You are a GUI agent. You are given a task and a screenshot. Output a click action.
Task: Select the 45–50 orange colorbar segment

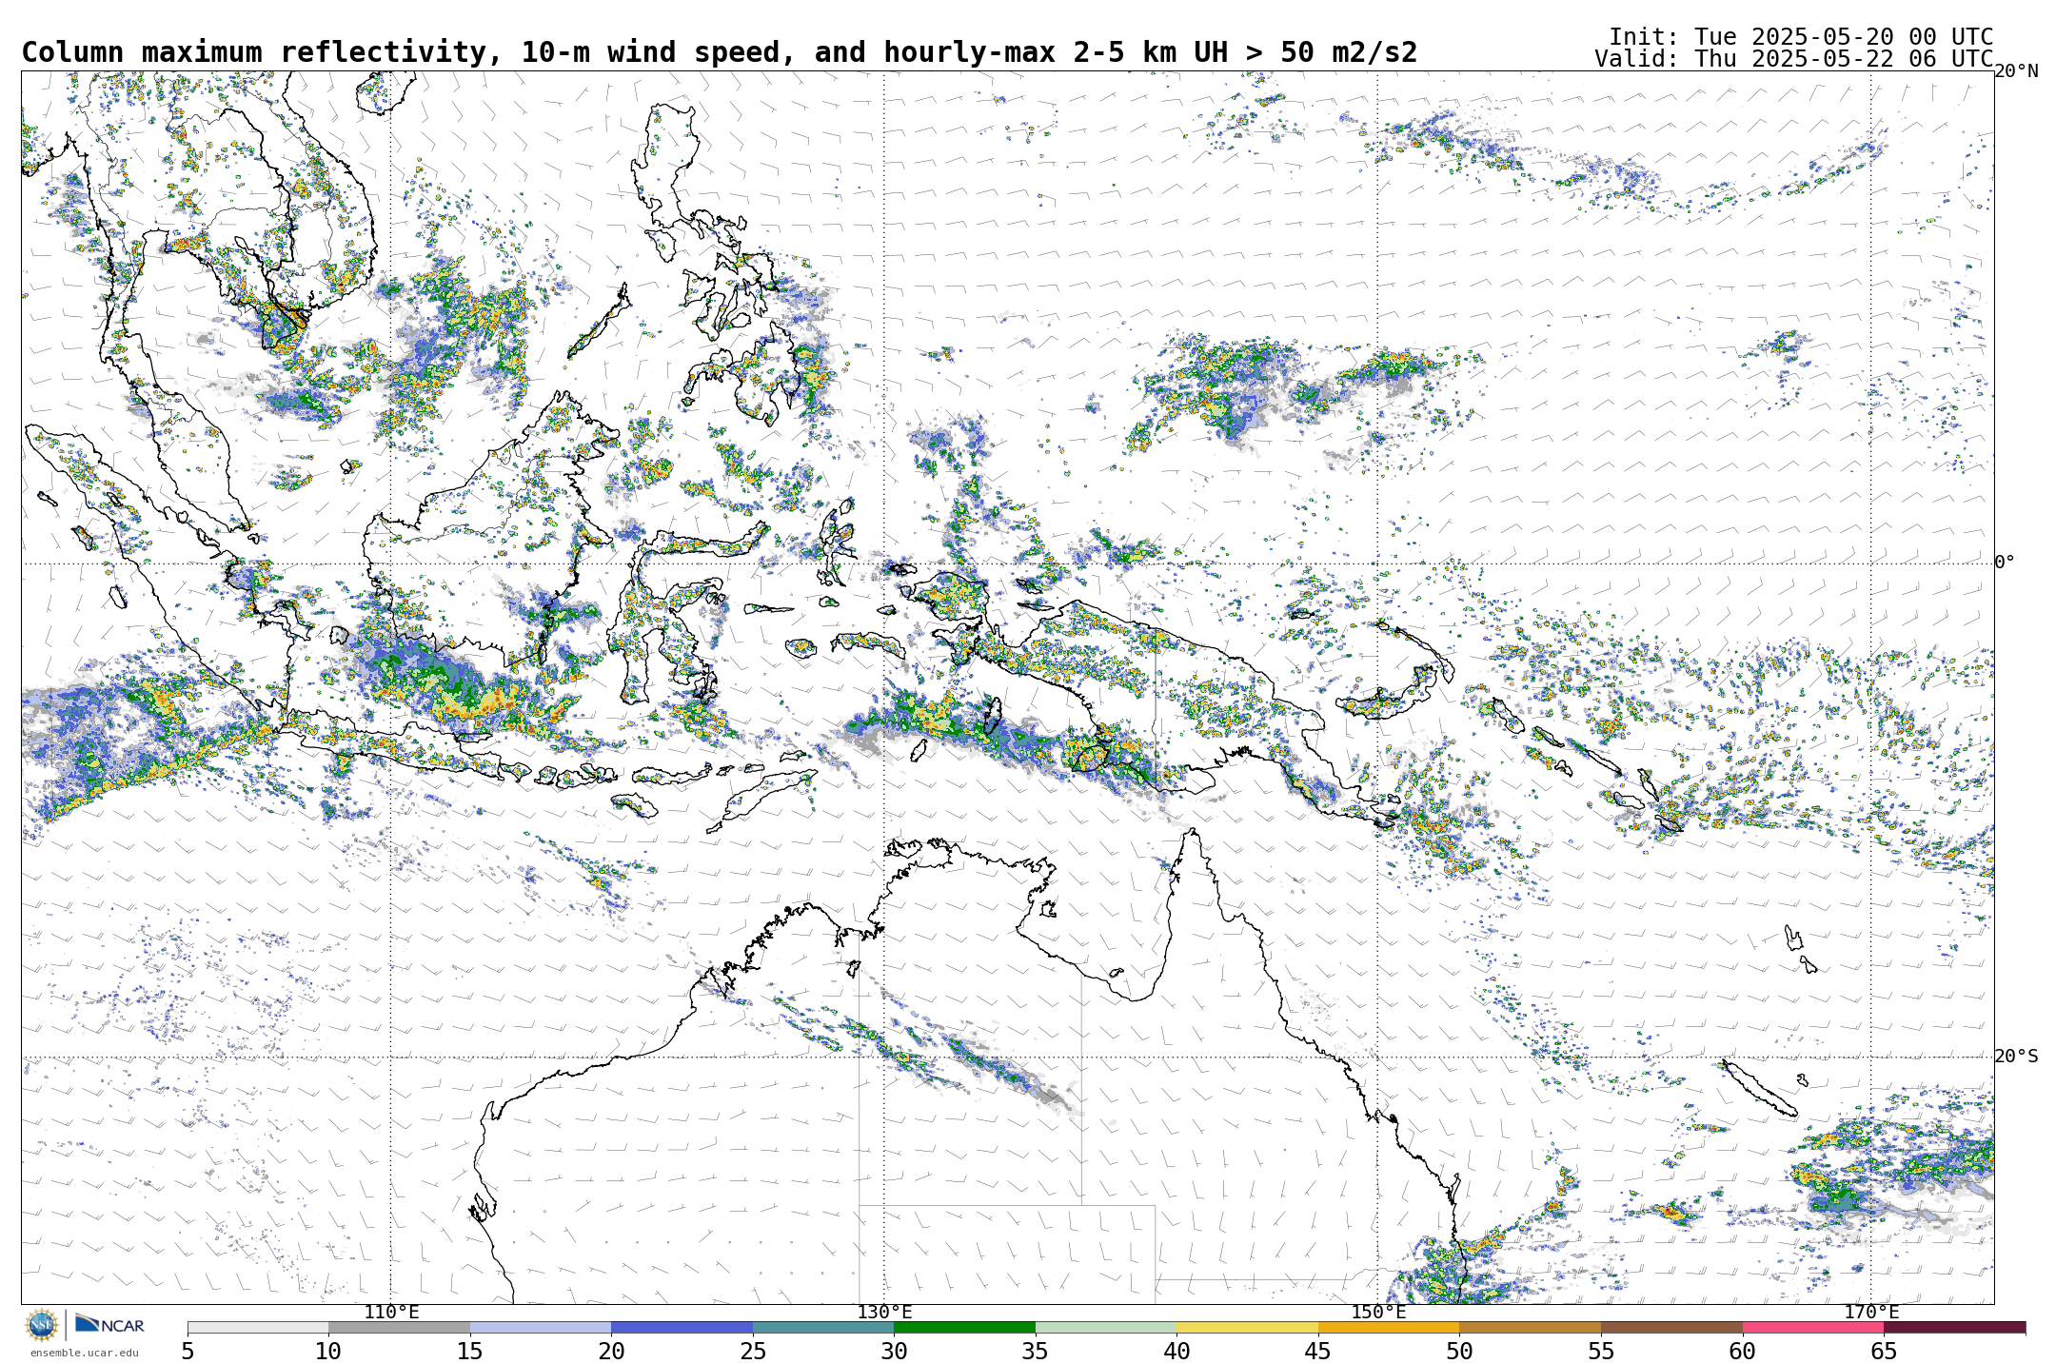click(1389, 1327)
